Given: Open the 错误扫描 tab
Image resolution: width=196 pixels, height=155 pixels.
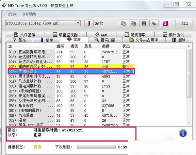Looking at the screenshot, I should point(105,40).
